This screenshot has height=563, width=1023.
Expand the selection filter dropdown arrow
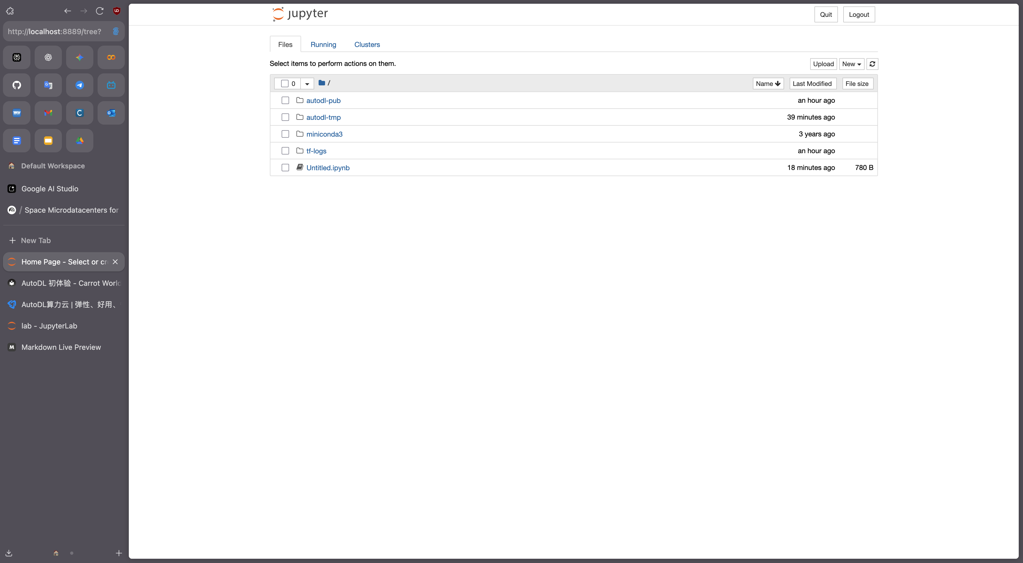(x=307, y=84)
